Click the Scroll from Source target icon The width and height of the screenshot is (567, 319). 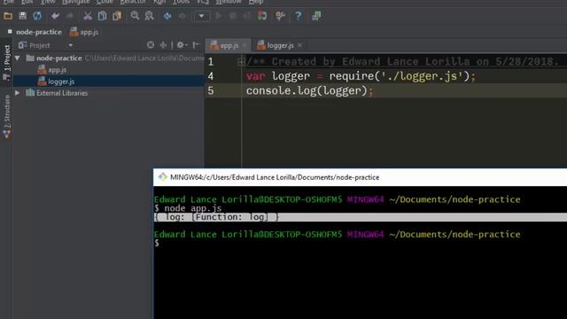click(x=151, y=45)
